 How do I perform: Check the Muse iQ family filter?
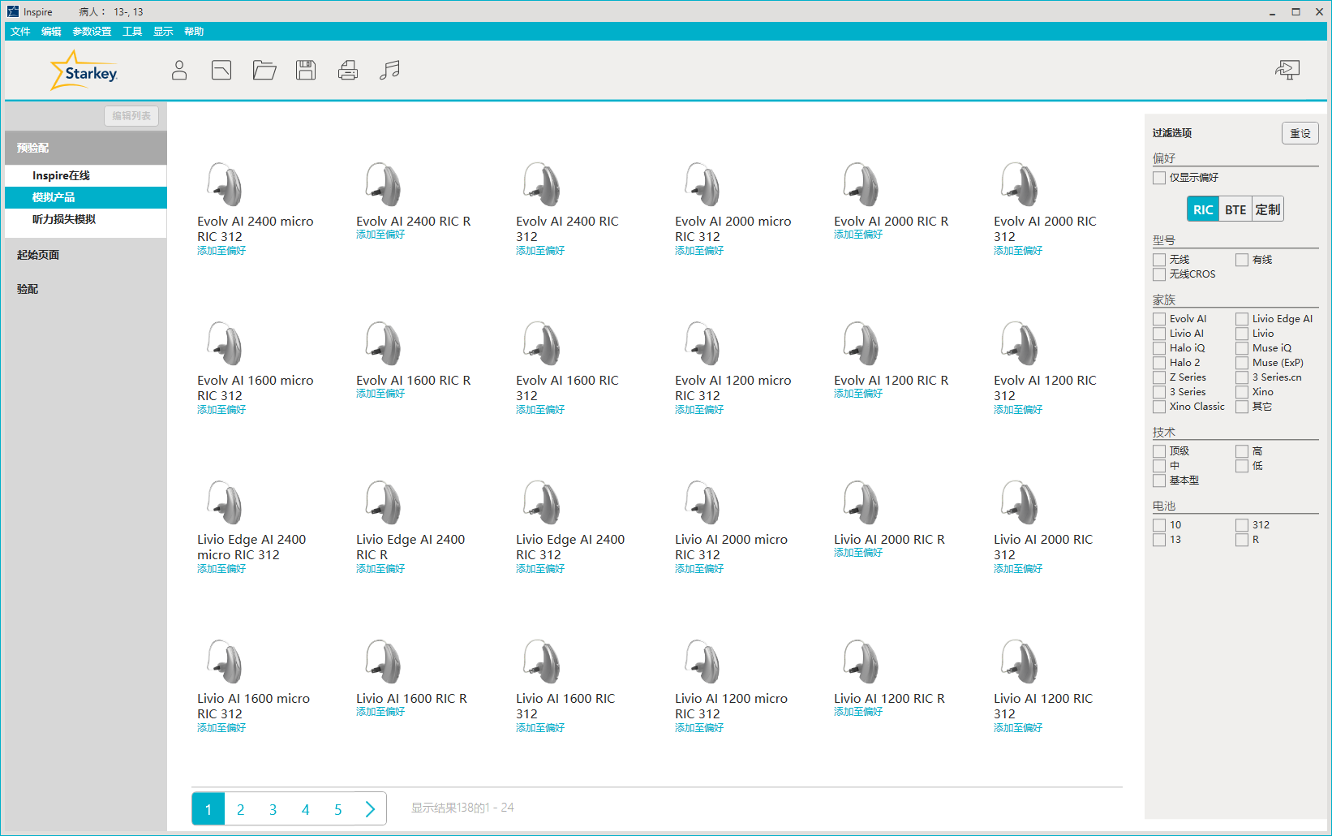click(1242, 348)
